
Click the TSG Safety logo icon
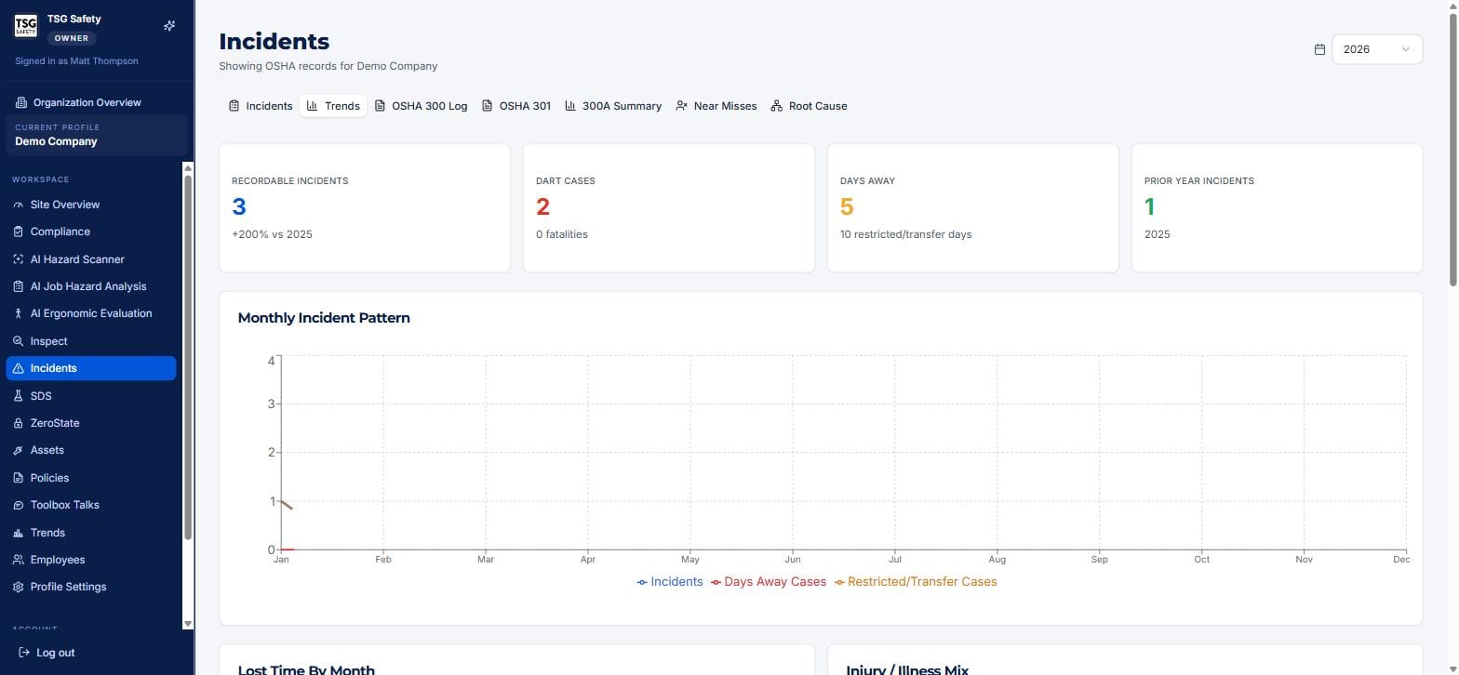26,26
